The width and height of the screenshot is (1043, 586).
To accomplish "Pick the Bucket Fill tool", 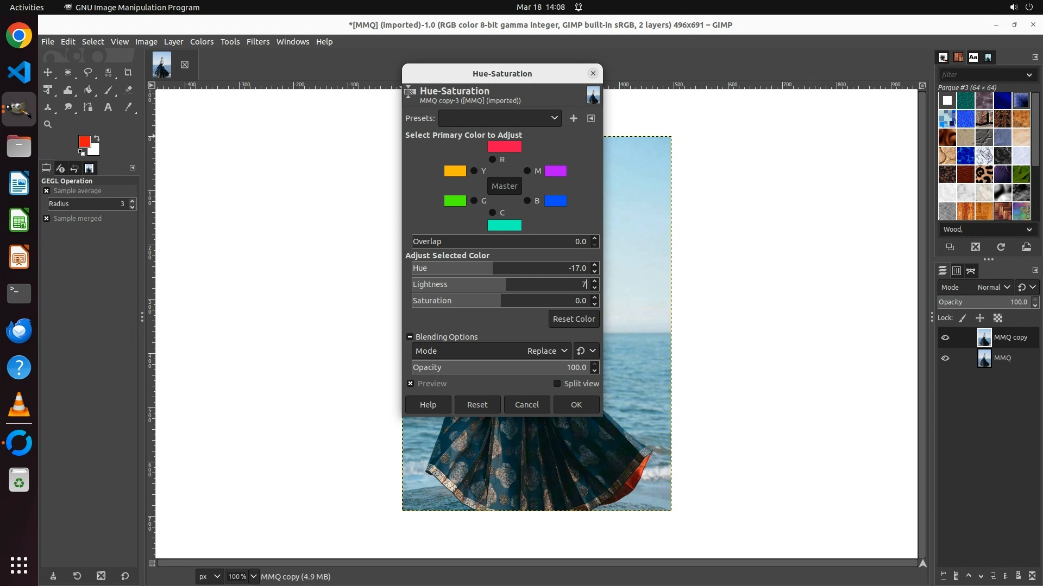I will click(x=87, y=90).
